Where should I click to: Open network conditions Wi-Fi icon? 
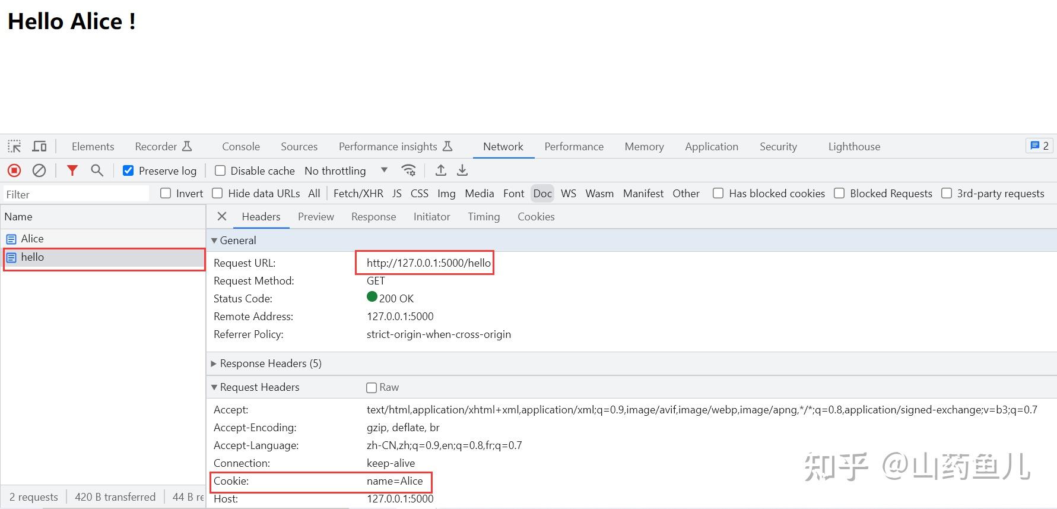[x=409, y=171]
